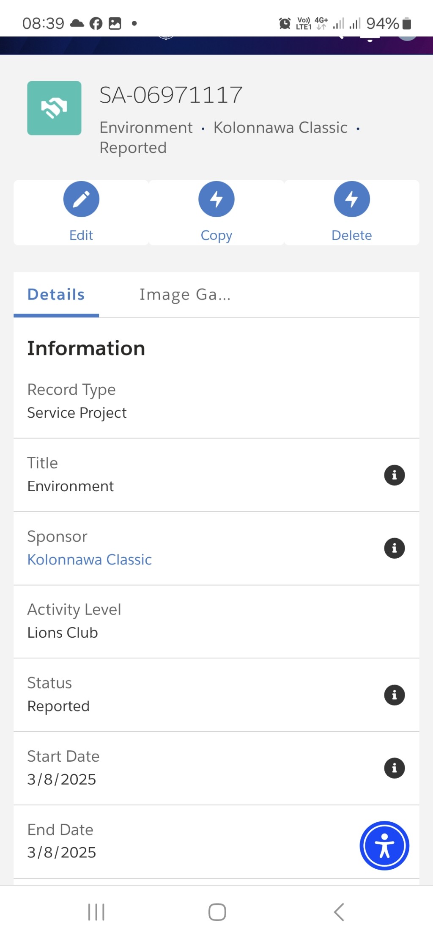Show info for the Status field
The image size is (433, 939).
(x=394, y=695)
